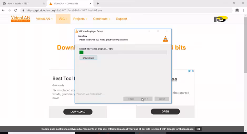
Task: Click the VLC cone icon in setup header
Action: coord(165,39)
